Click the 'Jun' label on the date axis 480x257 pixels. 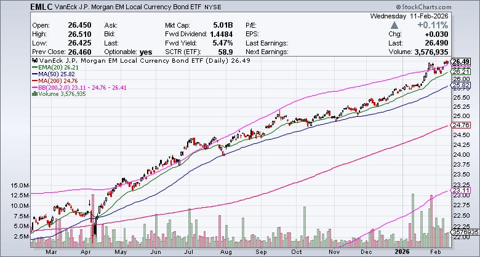point(156,252)
